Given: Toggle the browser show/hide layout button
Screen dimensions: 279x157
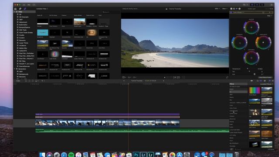Looking at the screenshot, I should tap(252, 5).
